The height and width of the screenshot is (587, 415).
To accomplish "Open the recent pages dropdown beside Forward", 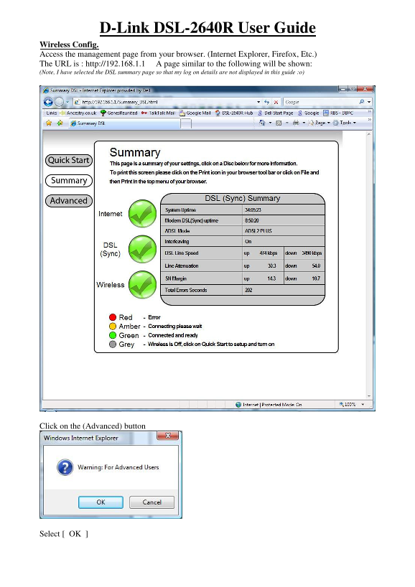I will pos(67,102).
